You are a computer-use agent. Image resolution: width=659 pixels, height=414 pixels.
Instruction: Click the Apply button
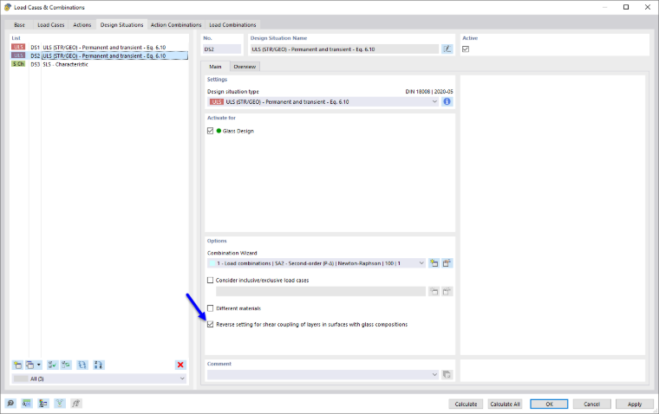(635, 404)
